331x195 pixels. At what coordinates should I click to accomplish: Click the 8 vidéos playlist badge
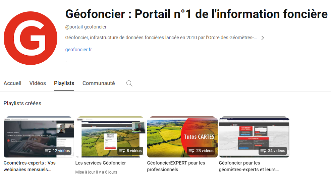point(130,151)
